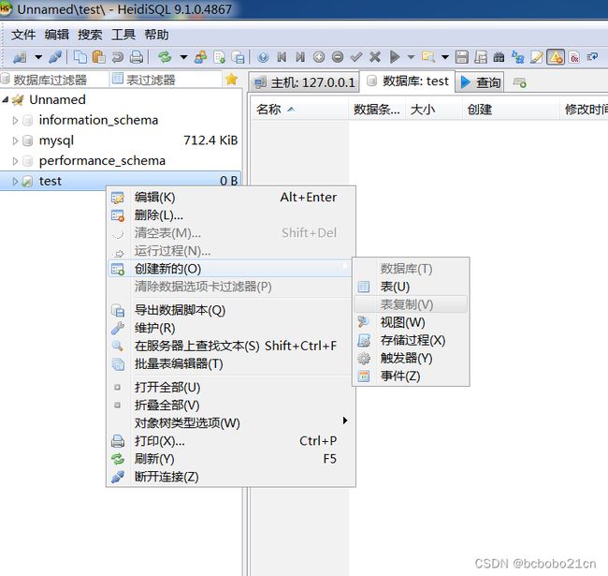Open the dropdown arrow beside the connect icon
Viewport: 608px width, 576px height.
point(38,57)
